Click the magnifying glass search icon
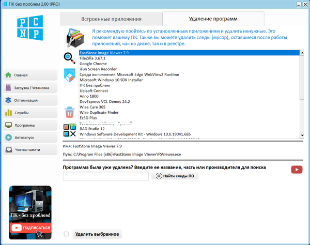This screenshot has width=310, height=245. click(x=69, y=57)
